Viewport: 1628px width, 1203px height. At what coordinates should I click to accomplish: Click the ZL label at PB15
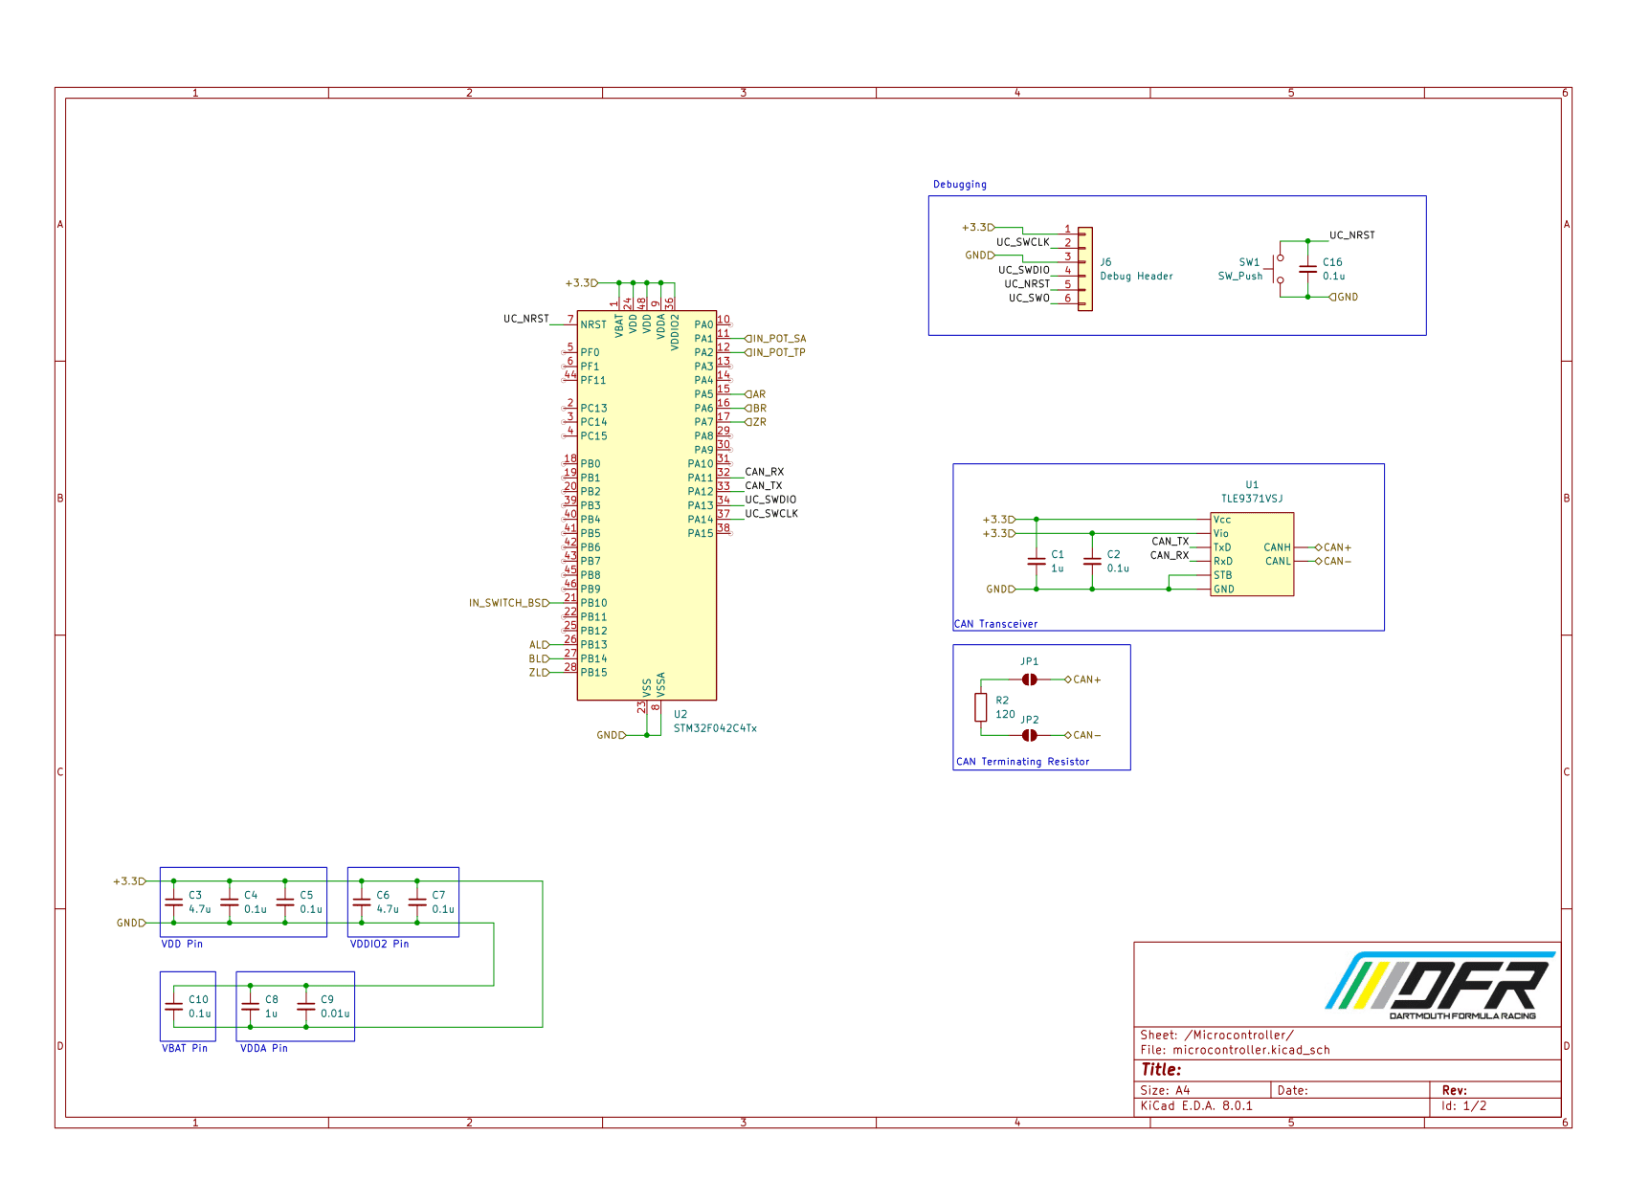[x=540, y=673]
